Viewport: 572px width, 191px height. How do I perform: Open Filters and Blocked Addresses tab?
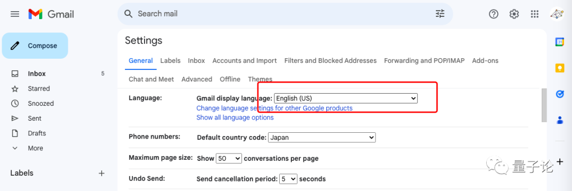pos(330,60)
